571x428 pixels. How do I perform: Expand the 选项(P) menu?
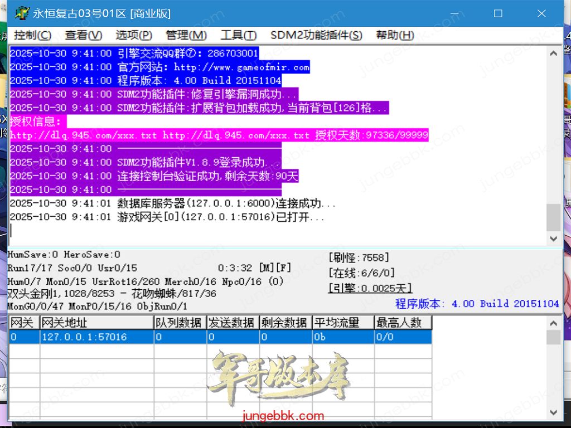pyautogui.click(x=134, y=35)
